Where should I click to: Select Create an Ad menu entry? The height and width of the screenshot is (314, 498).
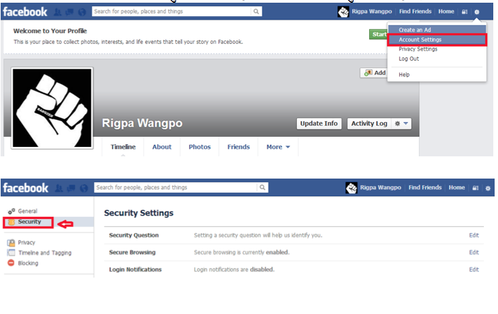pyautogui.click(x=437, y=30)
